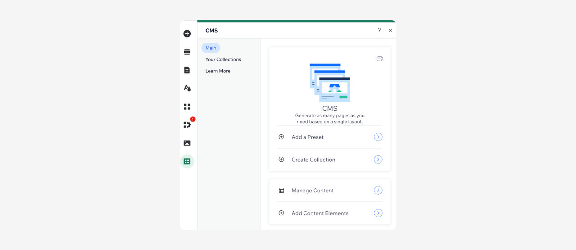Click the Create Collection label
Screen dimensions: 576x250
pyautogui.click(x=313, y=159)
